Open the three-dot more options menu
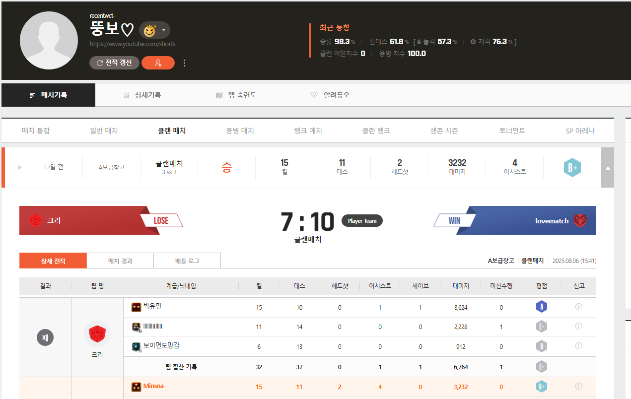 pyautogui.click(x=185, y=63)
